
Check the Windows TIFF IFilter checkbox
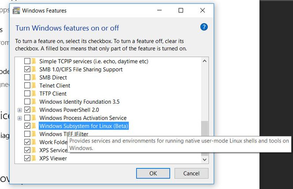click(x=27, y=134)
